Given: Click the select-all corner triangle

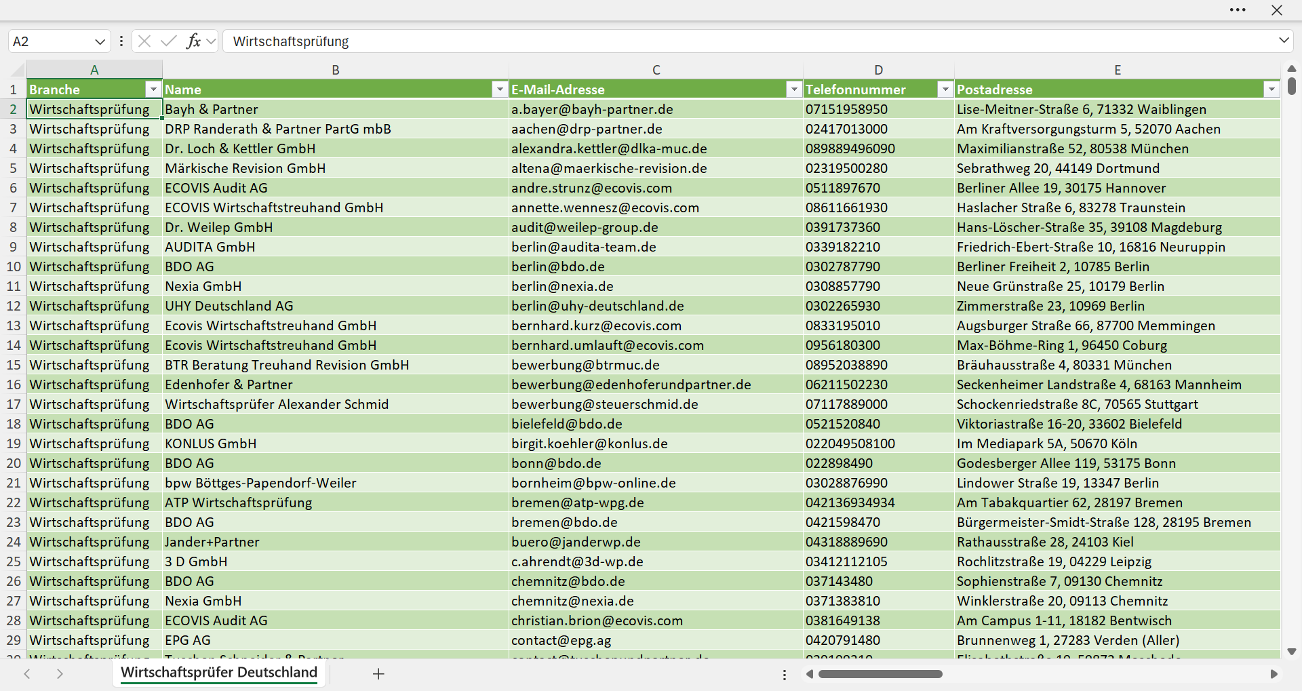Looking at the screenshot, I should tap(18, 70).
